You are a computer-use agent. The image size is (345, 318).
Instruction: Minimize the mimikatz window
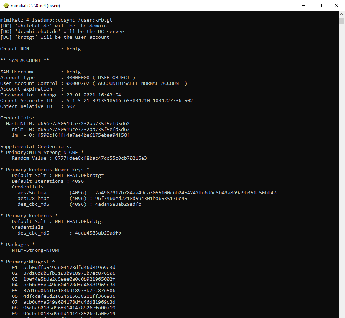coord(304,5)
